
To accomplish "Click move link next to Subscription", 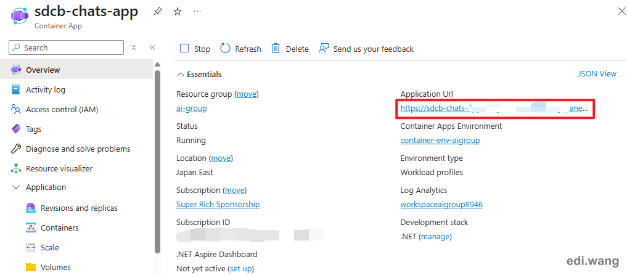I will click(234, 191).
